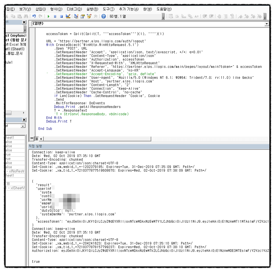Open the Project Explorer toolbar icon

[x=76, y=17]
